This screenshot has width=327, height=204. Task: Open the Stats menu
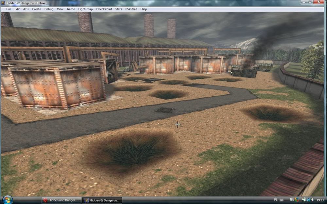coord(118,9)
